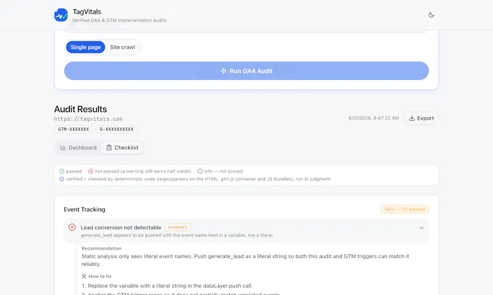Click the 50% — 1/2 passed badge
Screen dimensions: 493x295
pos(405,209)
